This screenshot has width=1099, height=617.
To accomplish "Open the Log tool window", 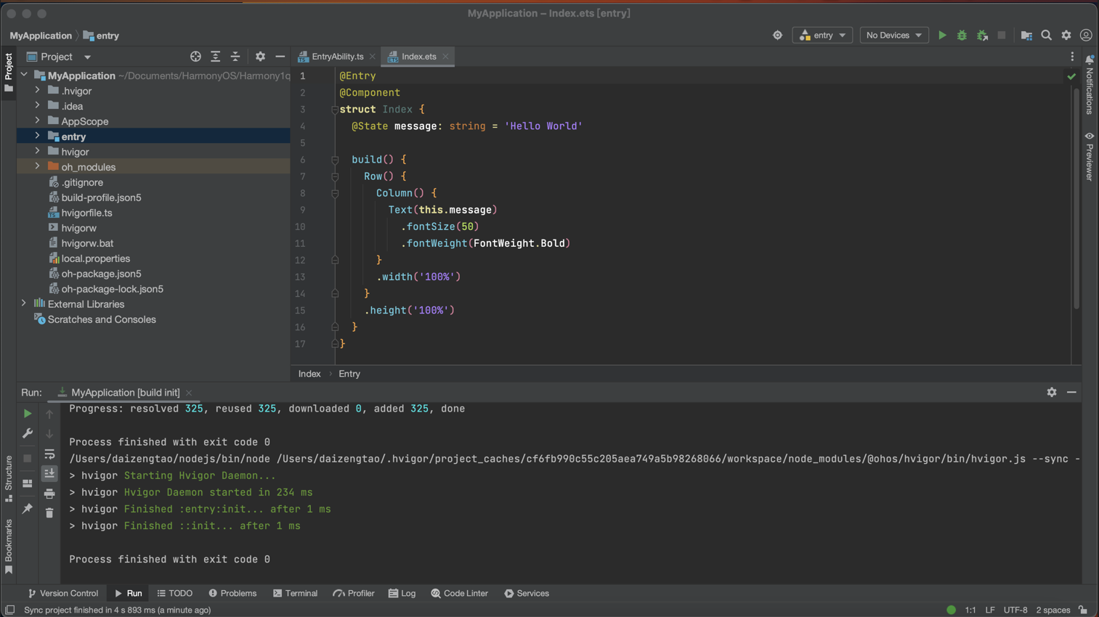I will (x=402, y=593).
